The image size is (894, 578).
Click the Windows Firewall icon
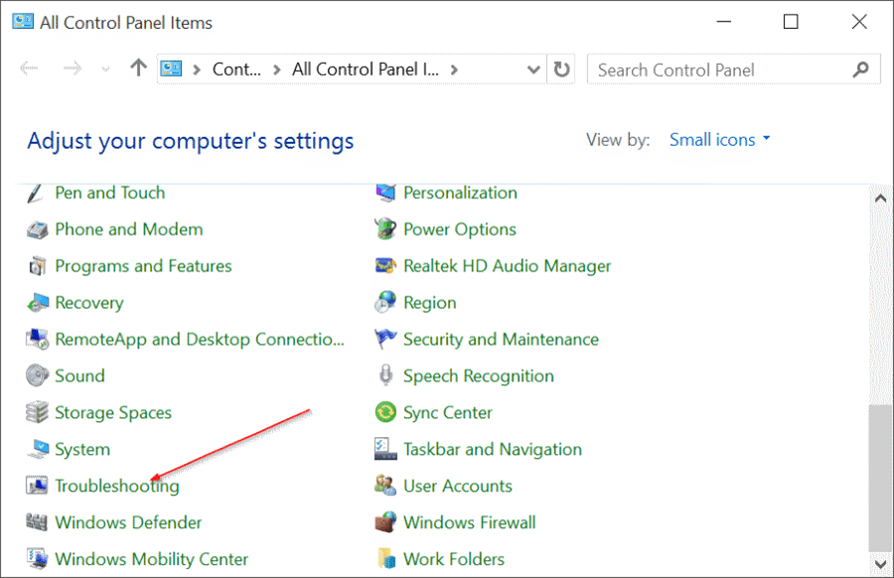tap(385, 521)
